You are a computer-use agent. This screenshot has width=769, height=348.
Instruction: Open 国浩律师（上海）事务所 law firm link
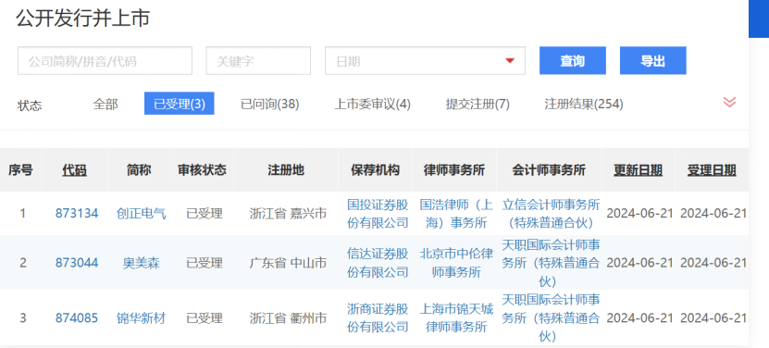click(x=456, y=214)
